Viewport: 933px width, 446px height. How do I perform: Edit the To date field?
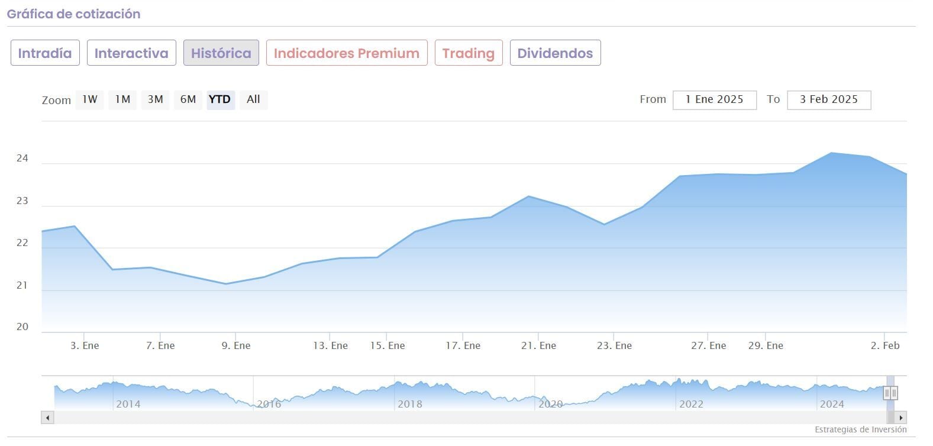pyautogui.click(x=828, y=99)
